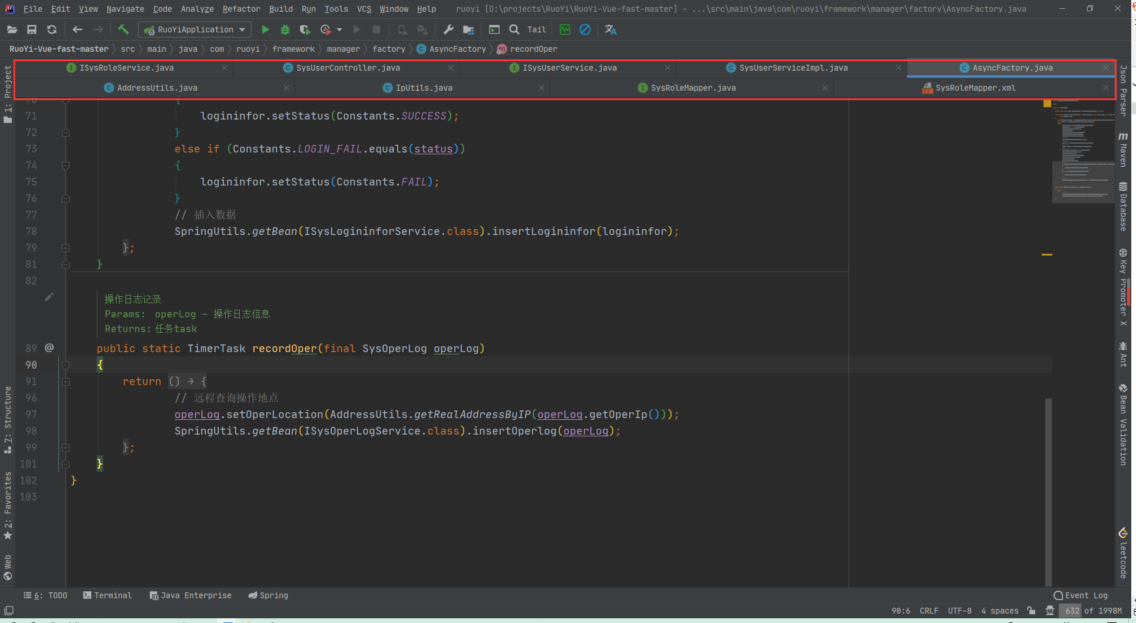Click the Stop square icon
Image resolution: width=1136 pixels, height=623 pixels.
coord(377,29)
